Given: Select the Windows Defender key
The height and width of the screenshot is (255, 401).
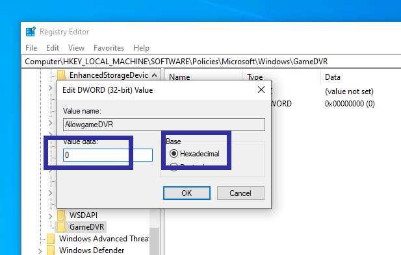Looking at the screenshot, I should pos(92,250).
